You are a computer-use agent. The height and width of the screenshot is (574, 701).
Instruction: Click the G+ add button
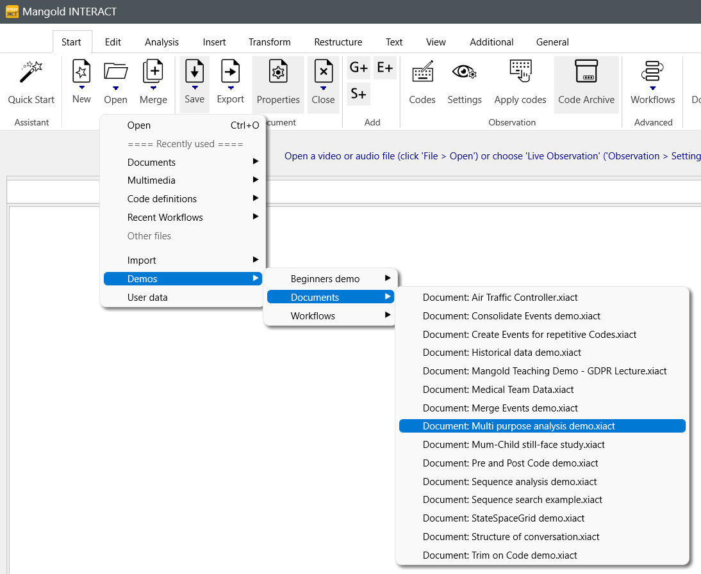359,67
